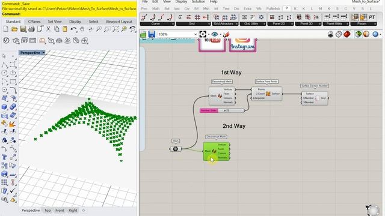Select the arrow pointer tool in left sidebar
Viewport: 385px width, 216px height.
point(4,56)
